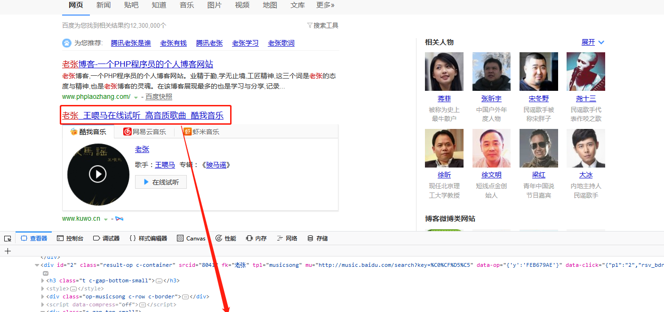Open the 性能 performance tab
The width and height of the screenshot is (664, 312).
click(226, 239)
